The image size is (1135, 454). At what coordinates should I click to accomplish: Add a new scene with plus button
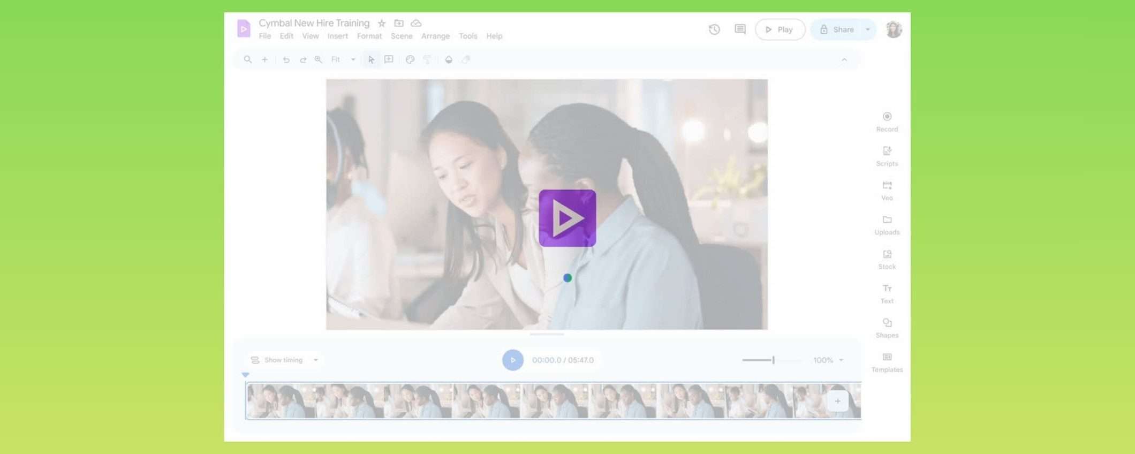coord(838,401)
